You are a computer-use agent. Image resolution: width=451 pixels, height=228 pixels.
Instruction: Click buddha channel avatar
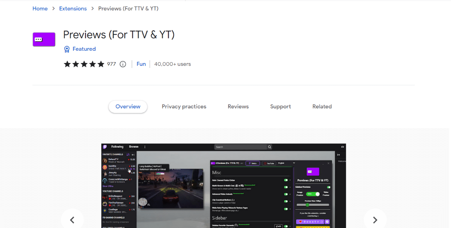click(x=105, y=167)
